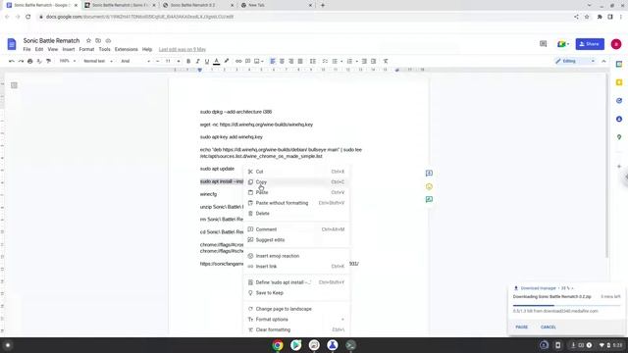
Task: Open the Normal text style dropdown
Action: [x=98, y=61]
